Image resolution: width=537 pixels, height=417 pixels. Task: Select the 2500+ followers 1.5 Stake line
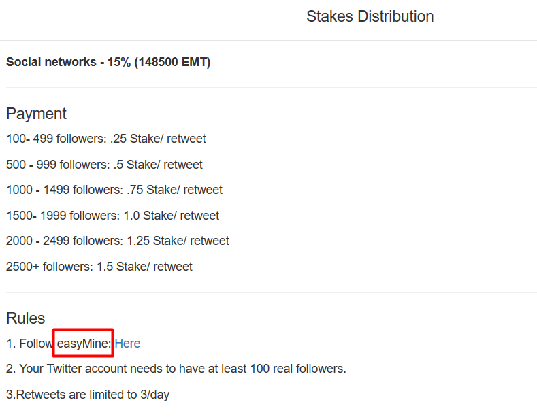coord(99,267)
